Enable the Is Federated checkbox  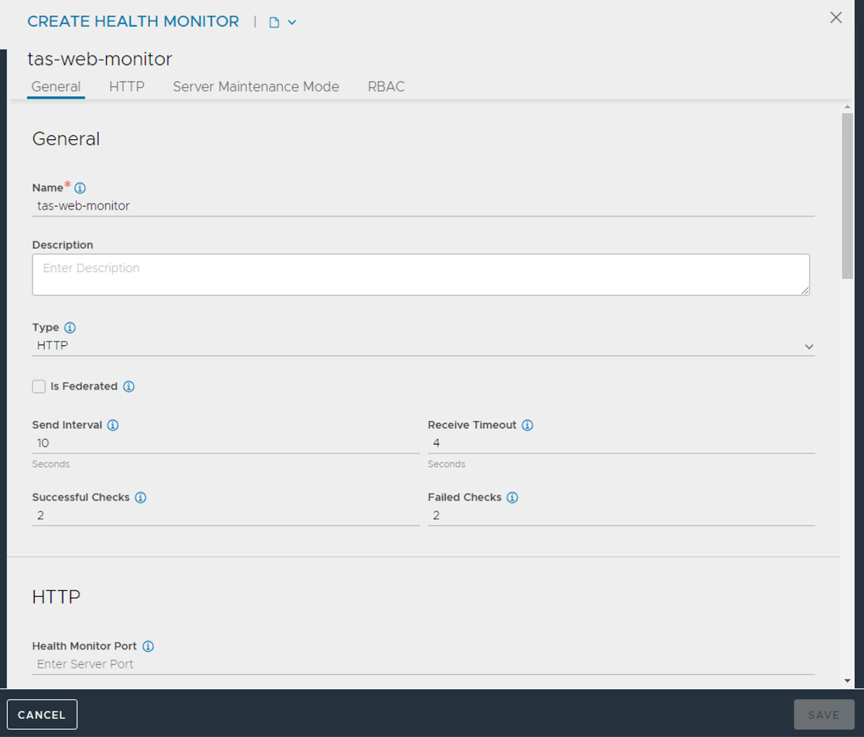[x=39, y=387]
